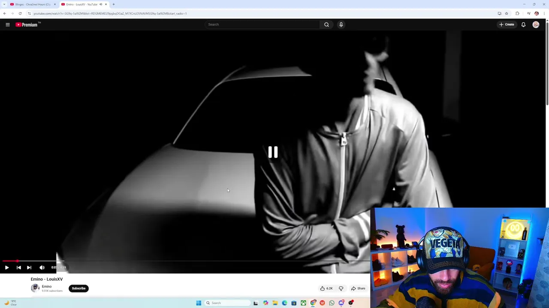Reload the current page
The width and height of the screenshot is (549, 308).
20,13
